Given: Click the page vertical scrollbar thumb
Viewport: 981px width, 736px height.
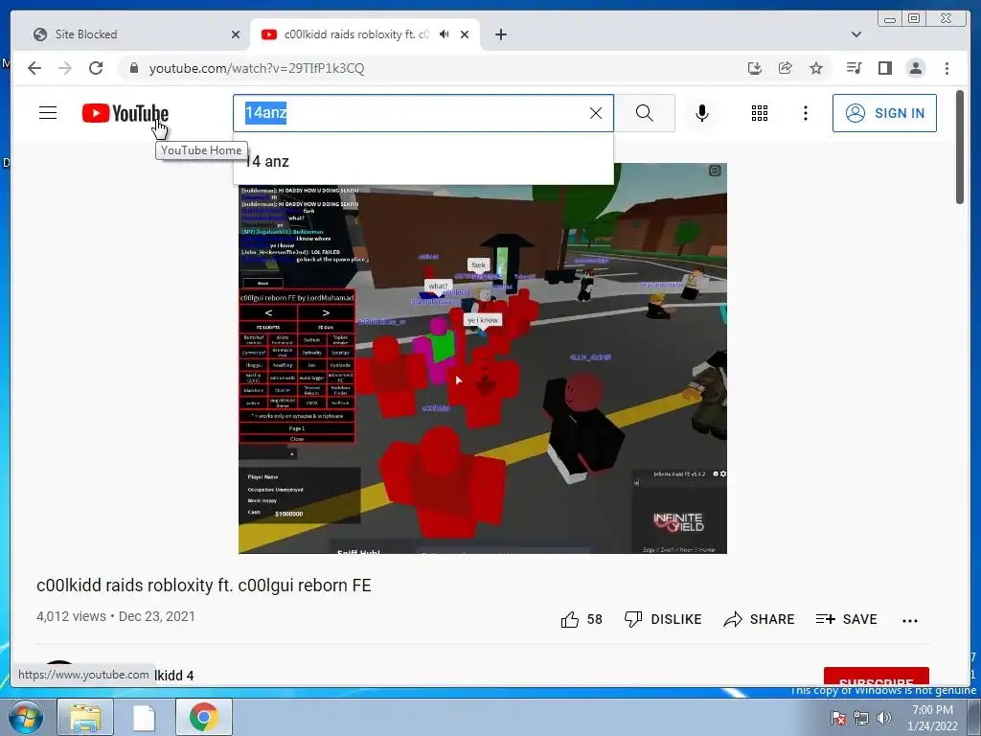Looking at the screenshot, I should [x=960, y=148].
